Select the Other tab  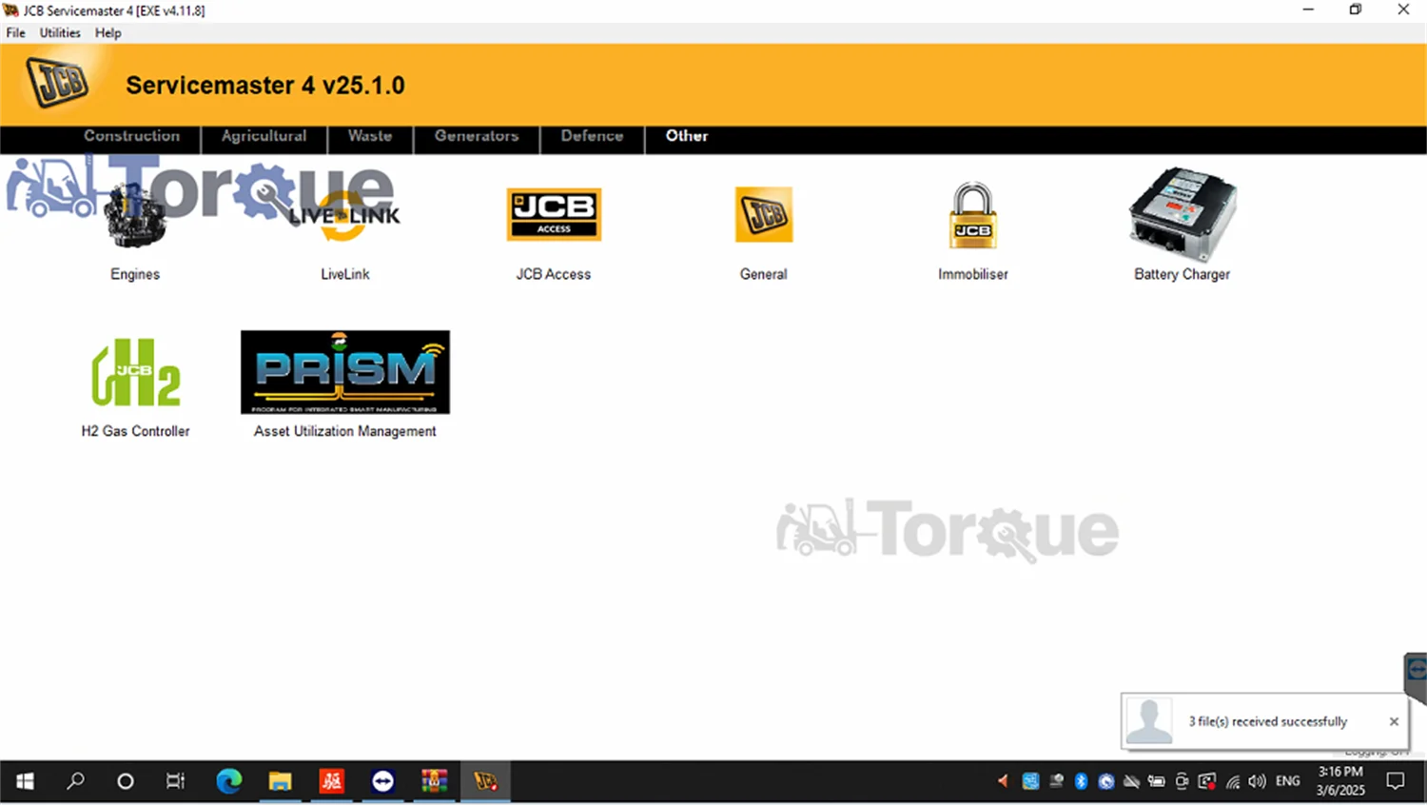point(687,136)
